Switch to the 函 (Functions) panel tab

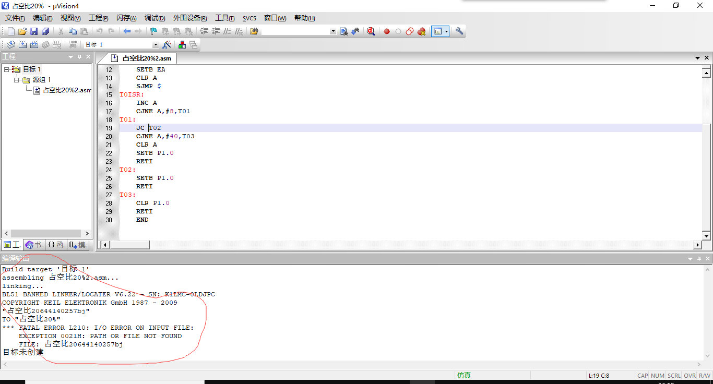tap(56, 244)
